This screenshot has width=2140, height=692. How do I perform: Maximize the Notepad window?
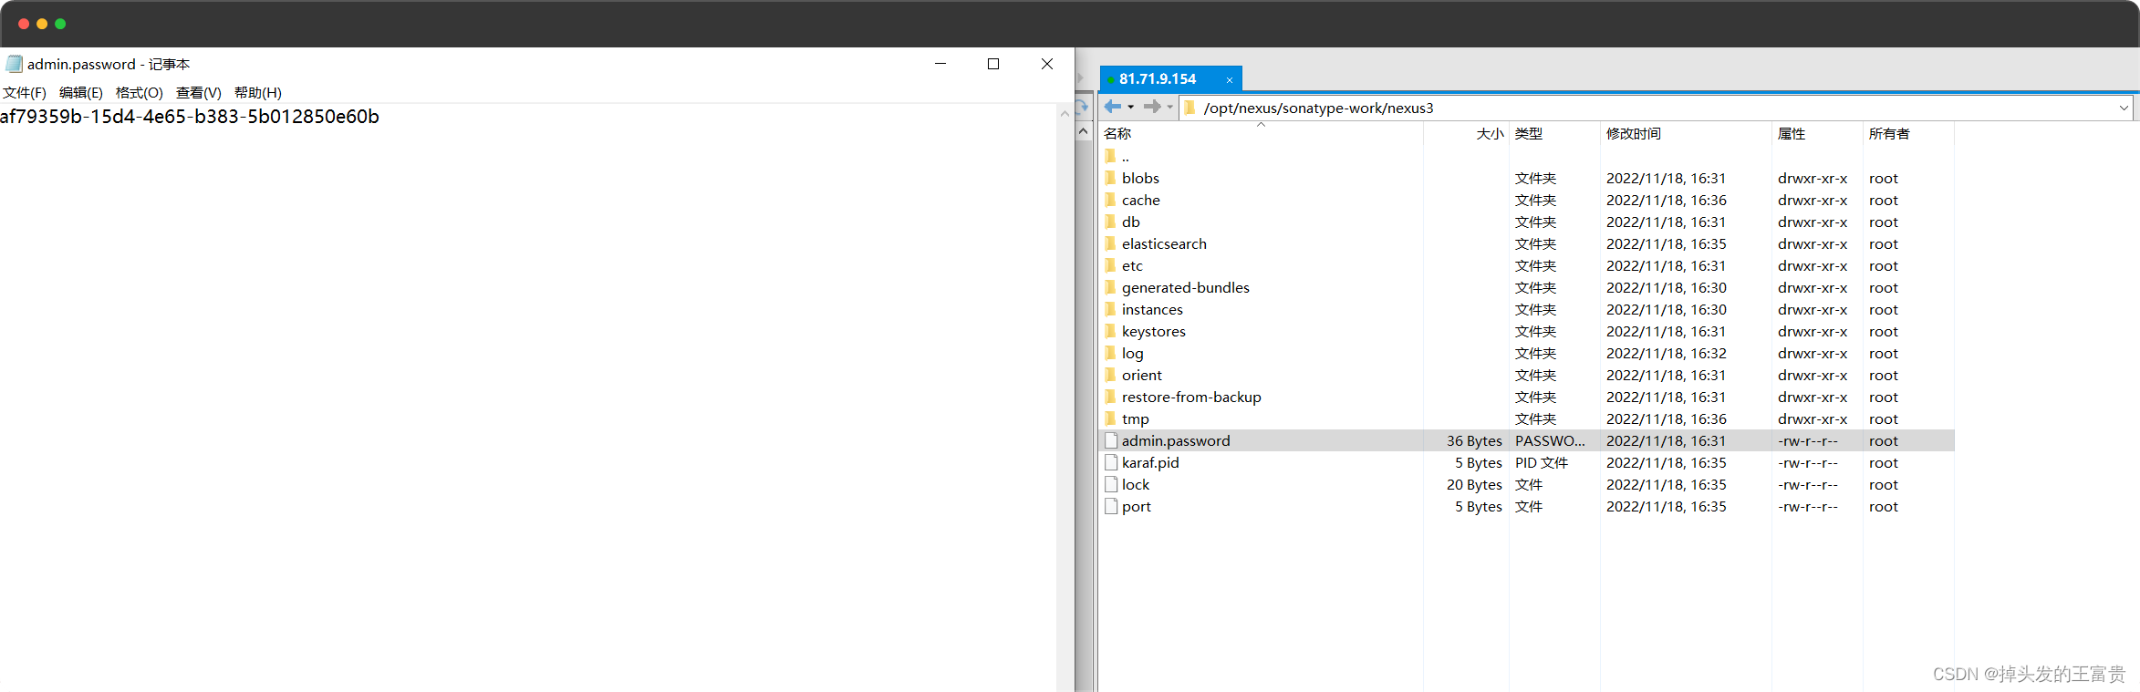coord(993,64)
